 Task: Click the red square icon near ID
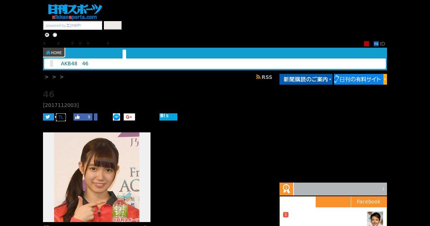pyautogui.click(x=367, y=44)
